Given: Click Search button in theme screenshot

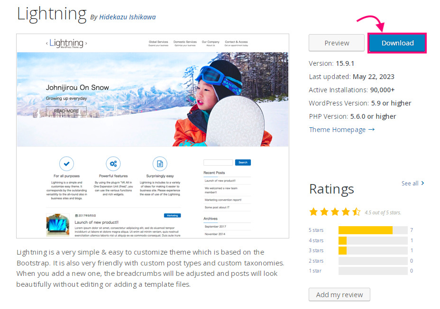Looking at the screenshot, I should click(243, 162).
